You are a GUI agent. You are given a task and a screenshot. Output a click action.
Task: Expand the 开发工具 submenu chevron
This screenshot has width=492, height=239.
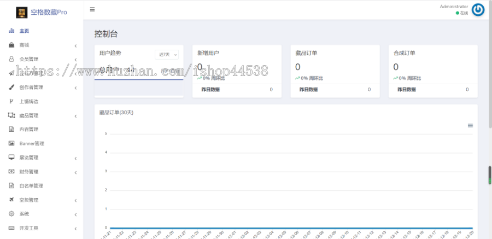pyautogui.click(x=75, y=229)
